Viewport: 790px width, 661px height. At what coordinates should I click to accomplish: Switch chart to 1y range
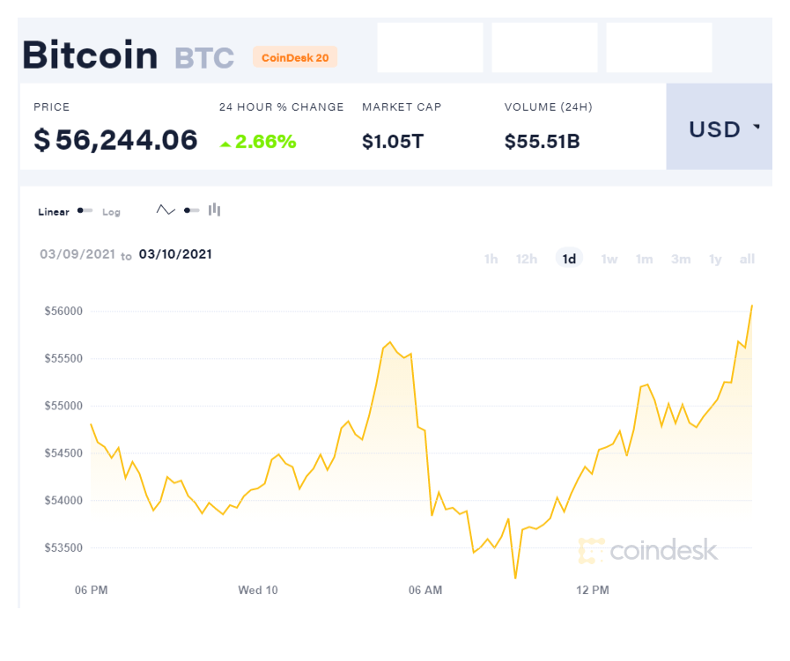(715, 259)
